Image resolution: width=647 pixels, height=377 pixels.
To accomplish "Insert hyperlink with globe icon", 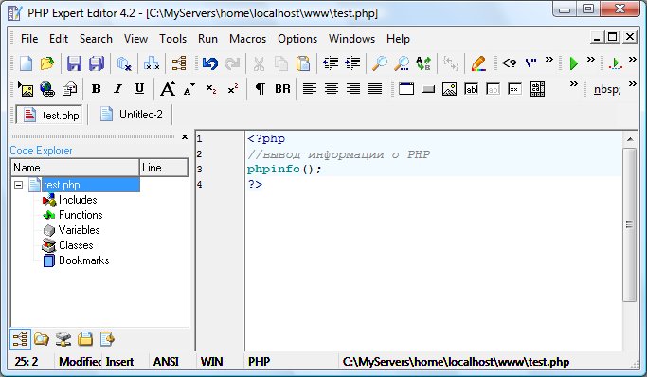I will [47, 89].
